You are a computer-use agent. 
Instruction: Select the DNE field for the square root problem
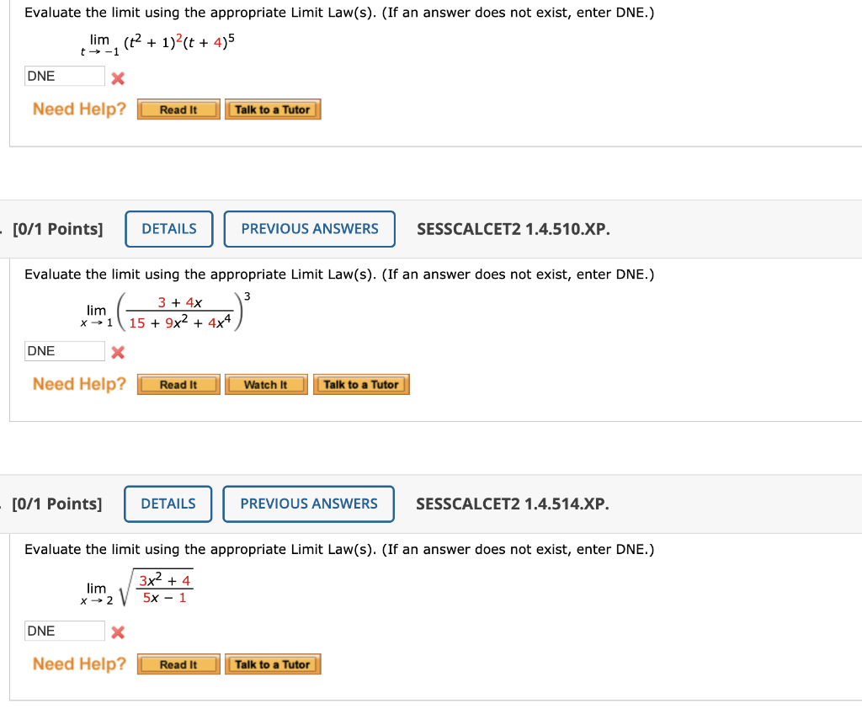click(x=64, y=630)
